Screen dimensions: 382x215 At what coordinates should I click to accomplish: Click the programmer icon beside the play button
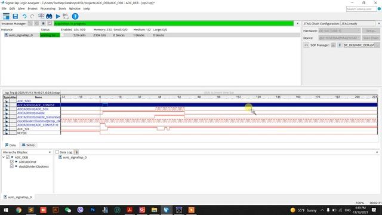tap(66, 16)
